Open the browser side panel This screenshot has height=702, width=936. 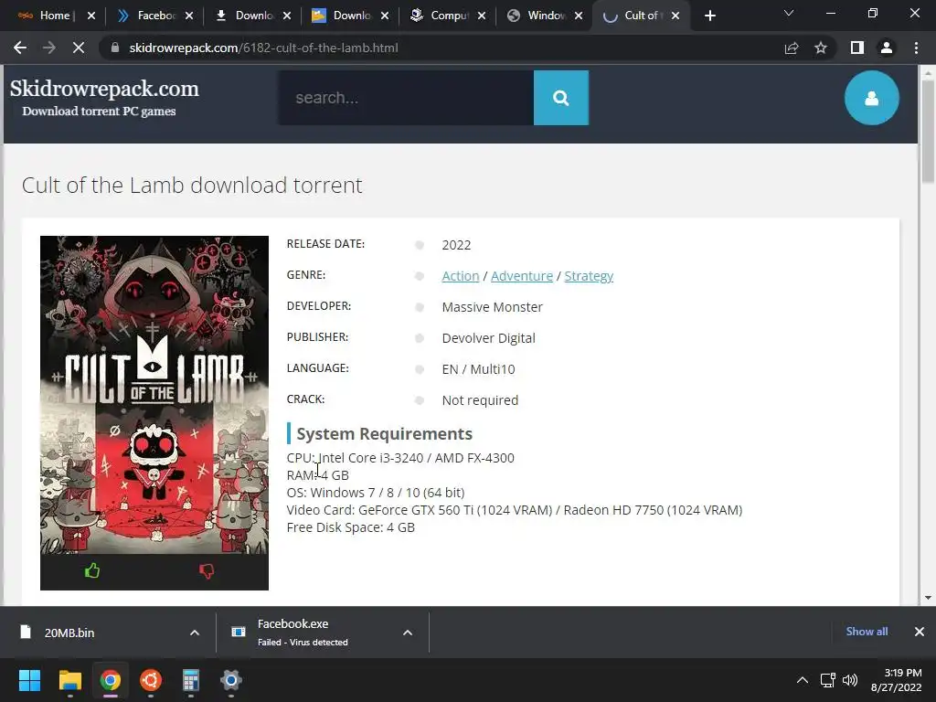point(857,48)
